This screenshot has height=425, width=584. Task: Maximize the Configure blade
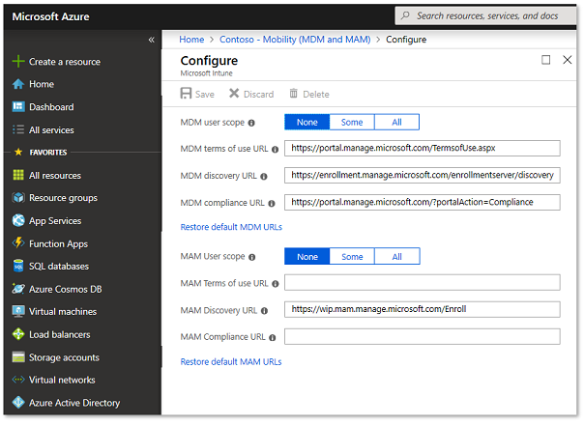[545, 60]
